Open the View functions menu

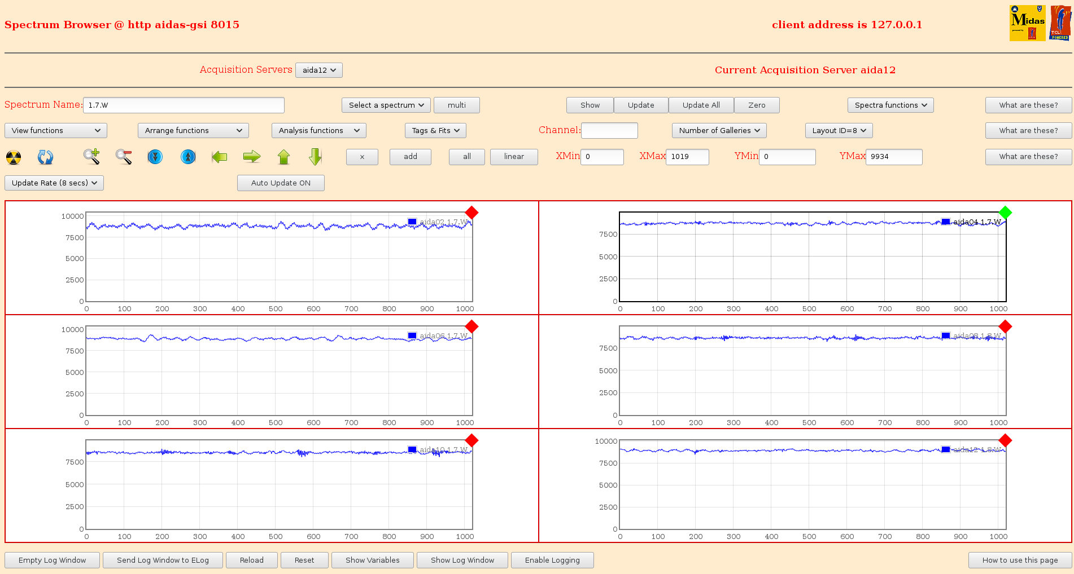[x=55, y=131]
